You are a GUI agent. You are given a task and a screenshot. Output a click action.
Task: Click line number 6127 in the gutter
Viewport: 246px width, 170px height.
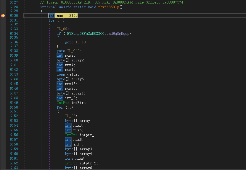coord(14,2)
